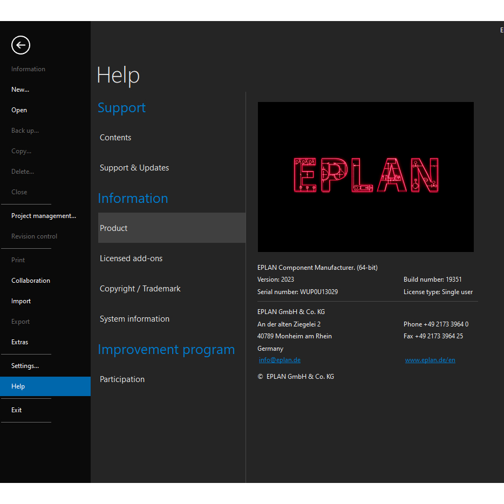The image size is (504, 504).
Task: Choose Collaboration in the left menu
Action: [x=31, y=281]
